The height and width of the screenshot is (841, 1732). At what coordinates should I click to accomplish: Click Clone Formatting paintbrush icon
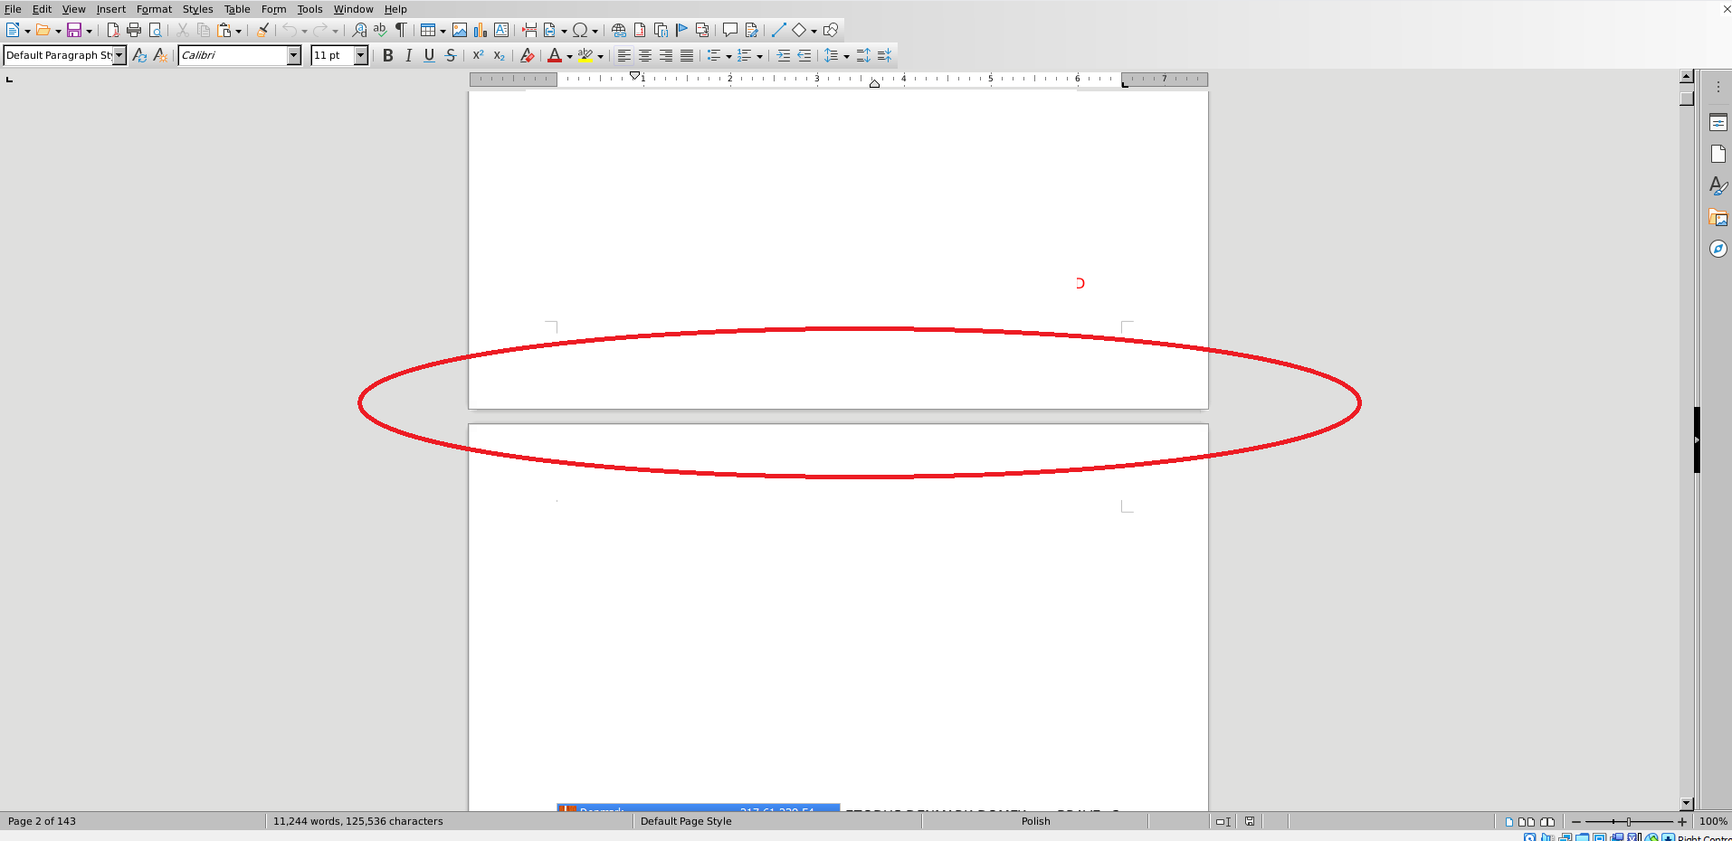tap(262, 30)
